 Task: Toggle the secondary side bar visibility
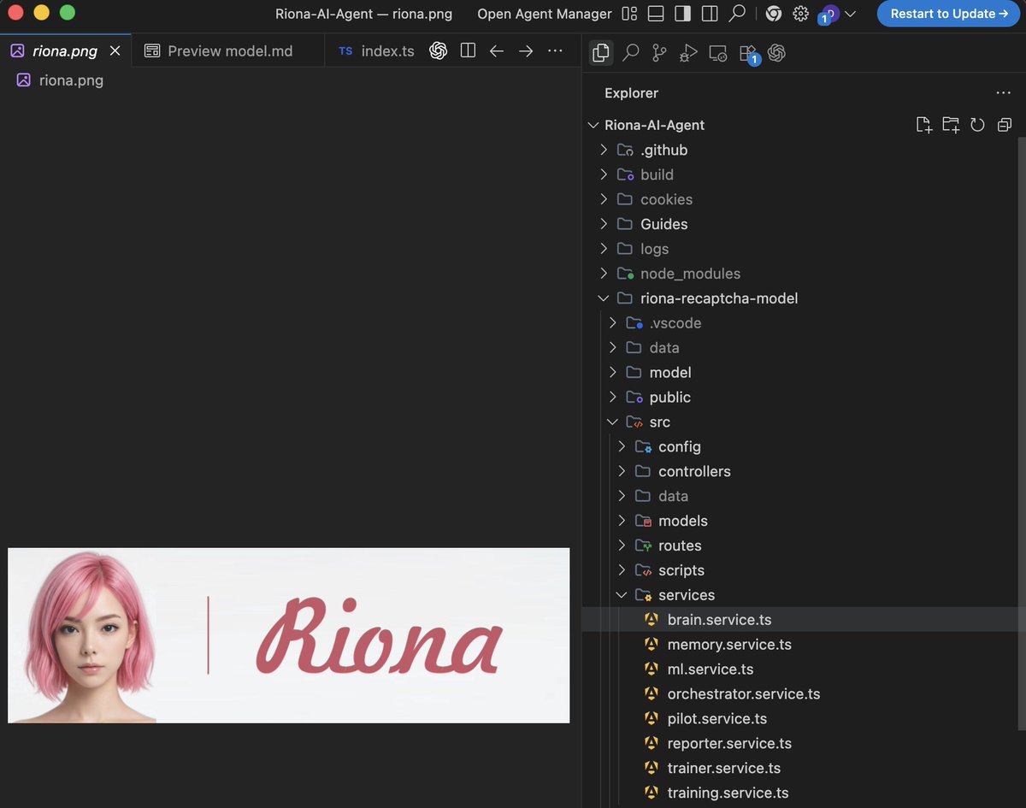(x=710, y=14)
